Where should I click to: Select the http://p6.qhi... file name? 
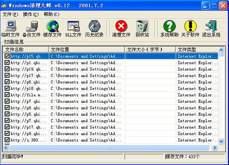pyautogui.click(x=28, y=82)
